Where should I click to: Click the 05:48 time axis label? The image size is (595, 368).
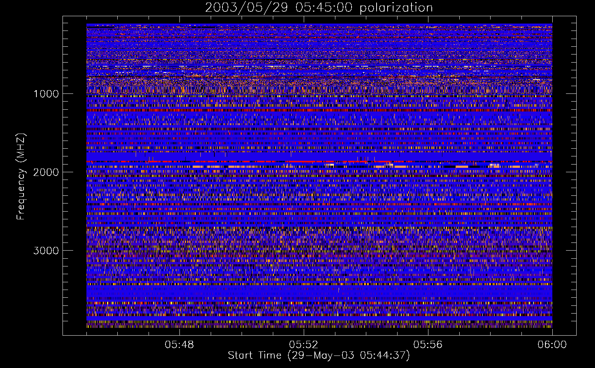coord(179,345)
